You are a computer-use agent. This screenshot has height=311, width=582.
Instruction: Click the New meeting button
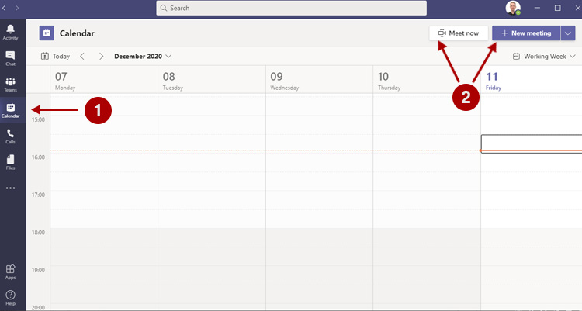(527, 33)
